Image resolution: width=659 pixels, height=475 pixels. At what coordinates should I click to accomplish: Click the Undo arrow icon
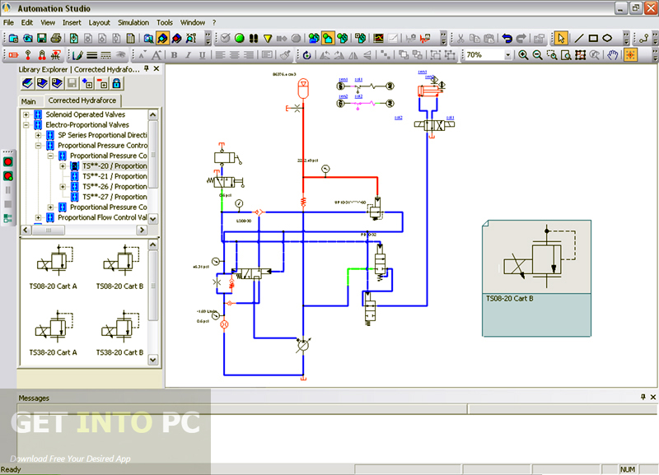click(507, 38)
